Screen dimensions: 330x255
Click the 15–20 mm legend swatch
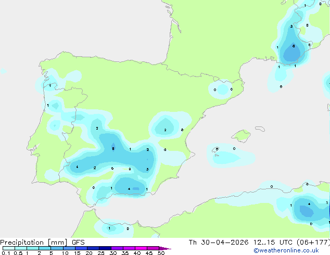[81, 248]
